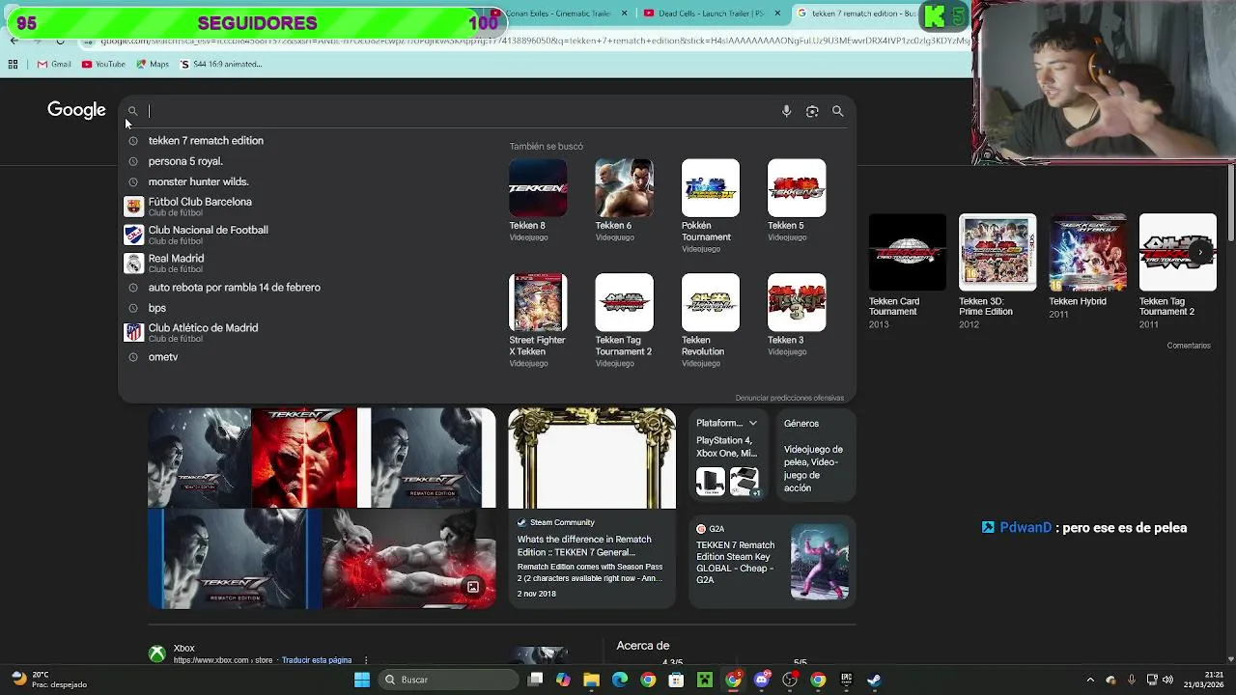Choose the Real Madrid suggestion

tap(176, 263)
